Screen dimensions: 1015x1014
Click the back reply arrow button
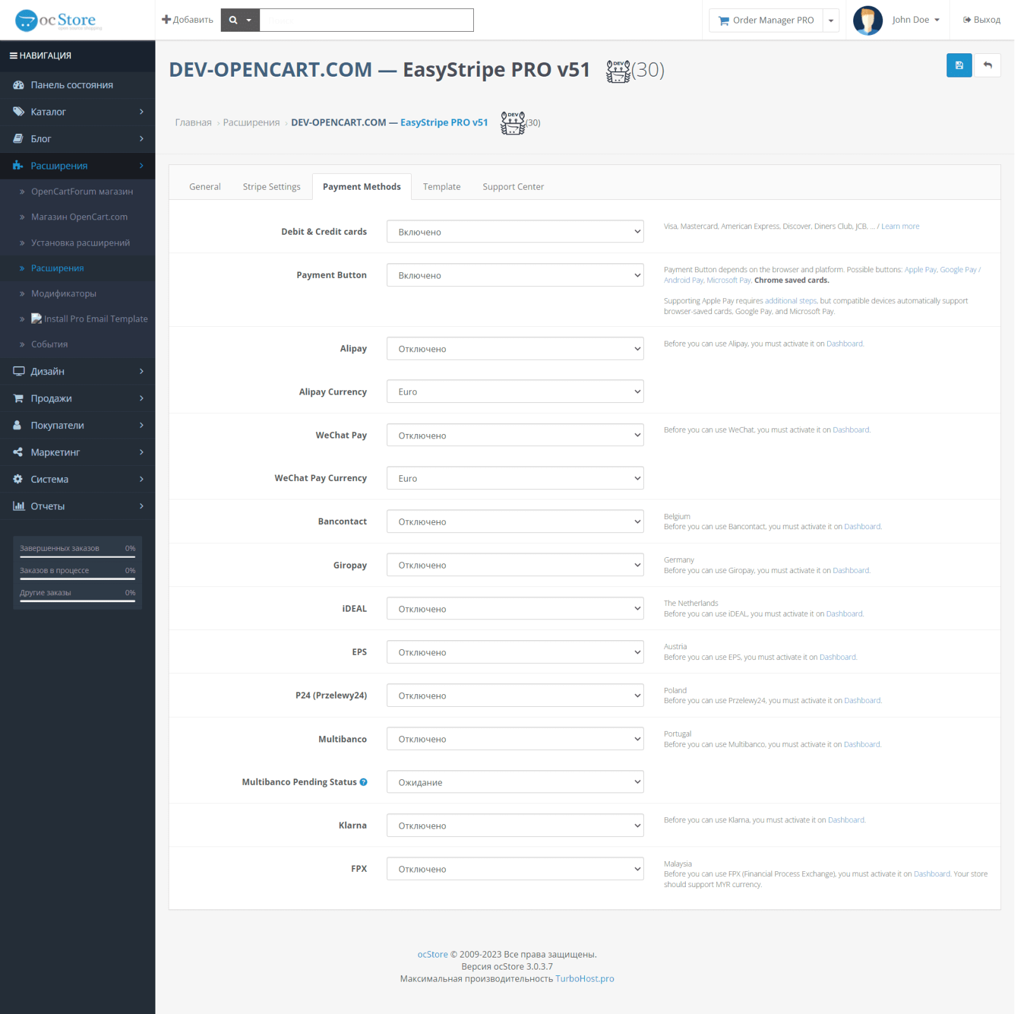click(x=988, y=65)
